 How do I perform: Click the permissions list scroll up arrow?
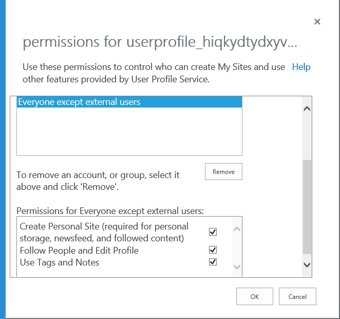tap(237, 229)
